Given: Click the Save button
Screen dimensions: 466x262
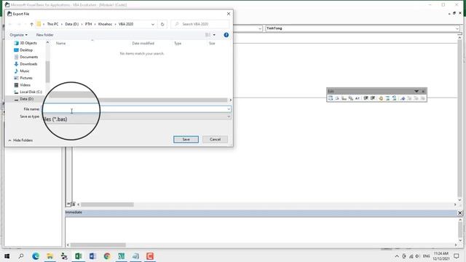Looking at the screenshot, I should (x=186, y=139).
